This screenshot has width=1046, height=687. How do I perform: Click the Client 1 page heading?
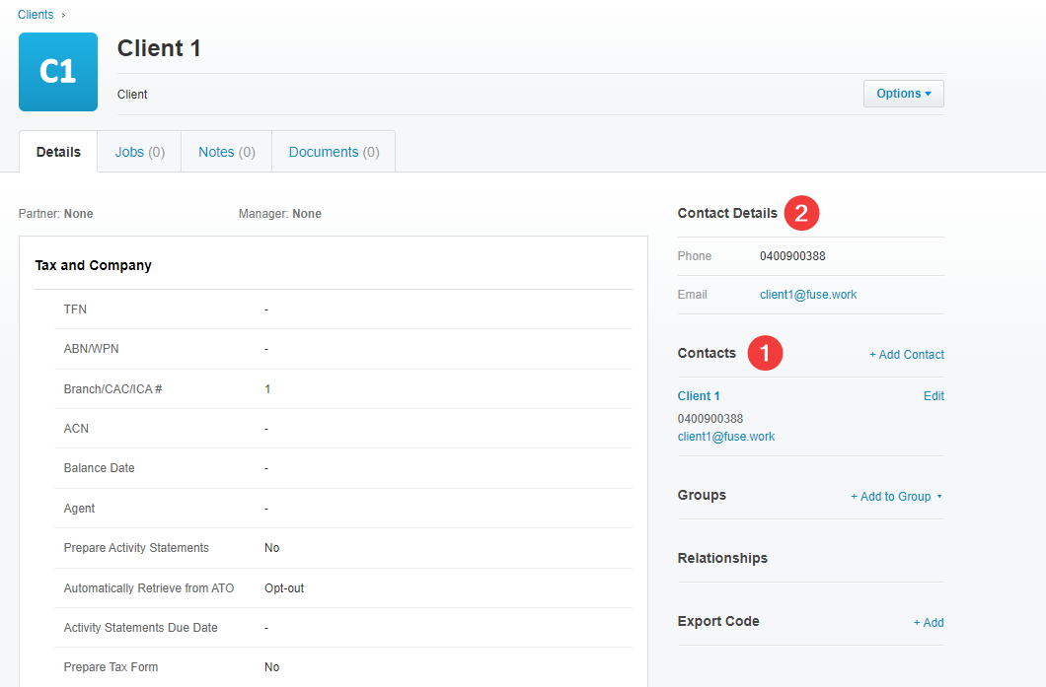159,48
